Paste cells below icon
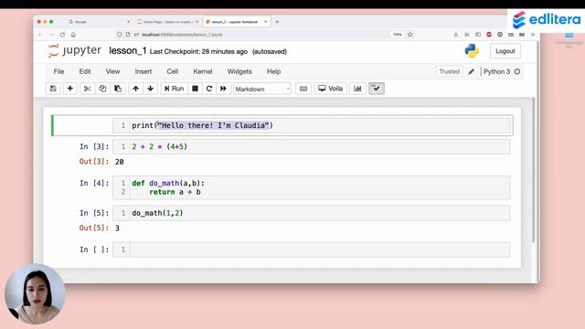This screenshot has height=329, width=585. (x=118, y=89)
